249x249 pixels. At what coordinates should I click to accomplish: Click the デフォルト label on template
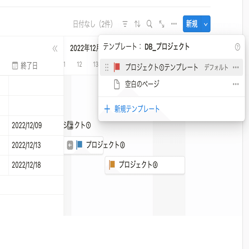pos(216,67)
